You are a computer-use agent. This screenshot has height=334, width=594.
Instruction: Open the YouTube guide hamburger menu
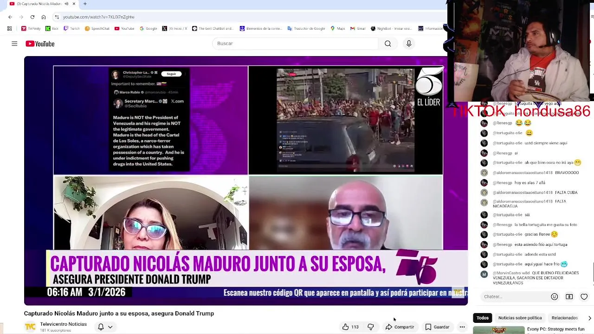click(x=14, y=44)
